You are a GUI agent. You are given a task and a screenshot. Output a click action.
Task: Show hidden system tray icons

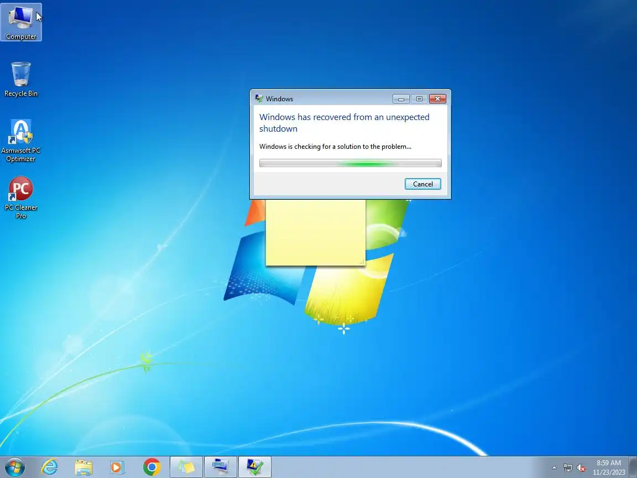click(x=554, y=468)
